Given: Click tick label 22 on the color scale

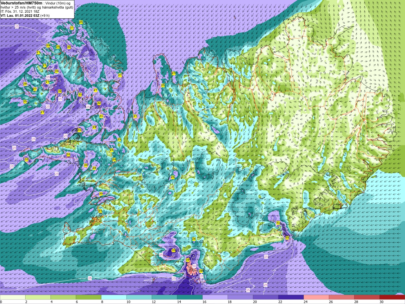Looking at the screenshot, I should [x=280, y=302].
